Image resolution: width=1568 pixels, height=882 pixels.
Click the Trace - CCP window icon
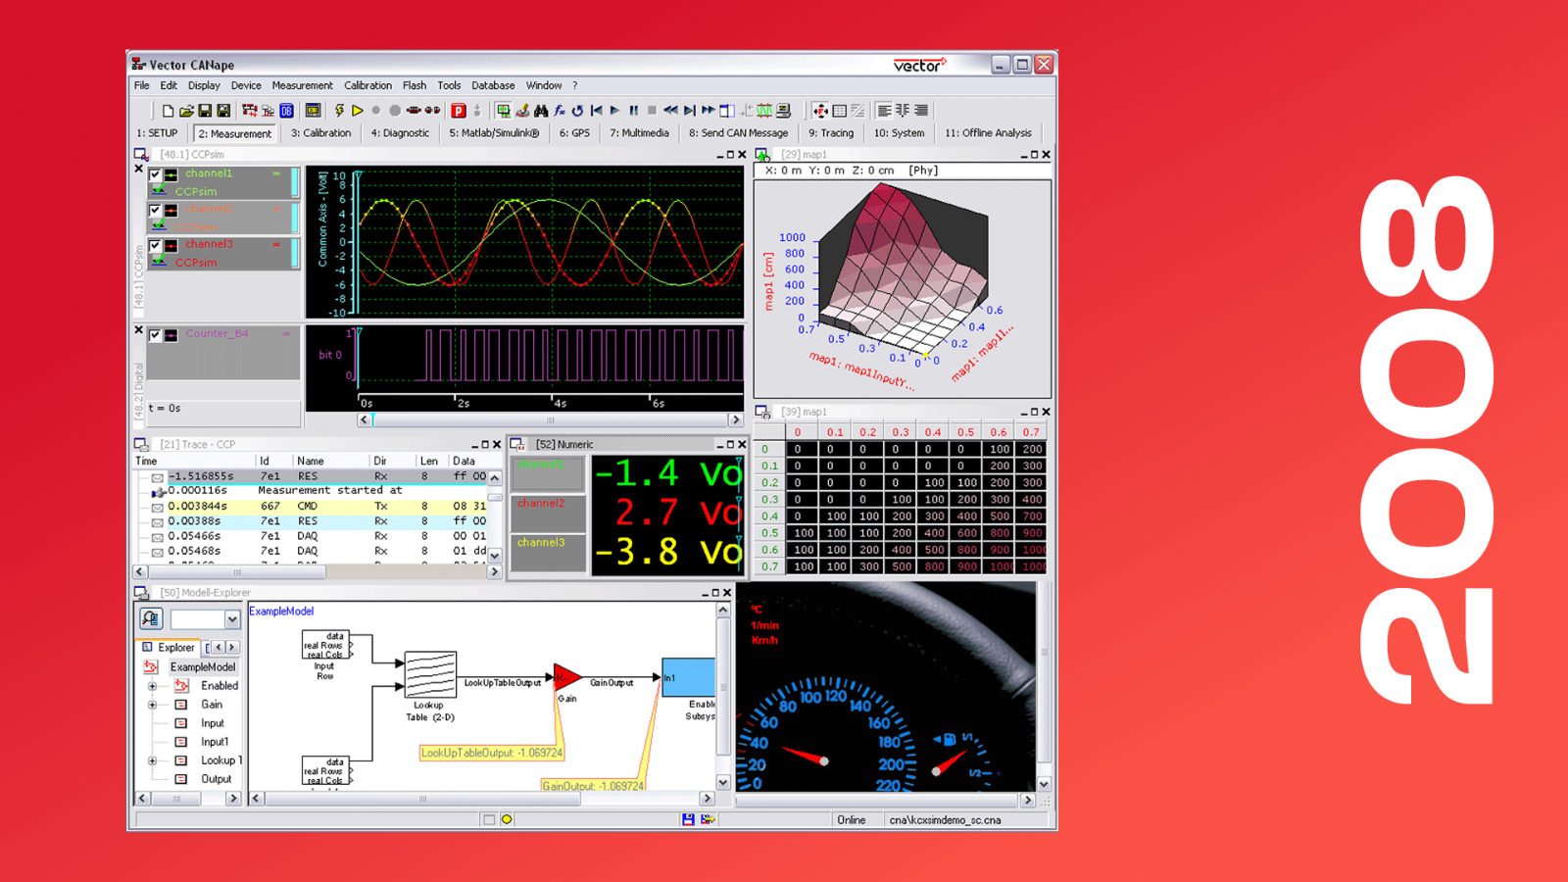pyautogui.click(x=142, y=445)
